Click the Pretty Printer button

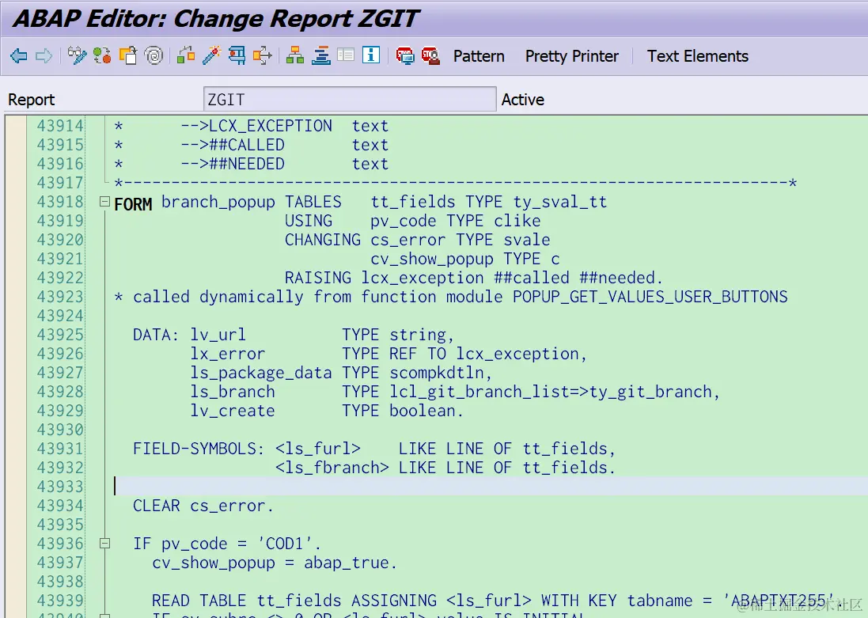572,56
